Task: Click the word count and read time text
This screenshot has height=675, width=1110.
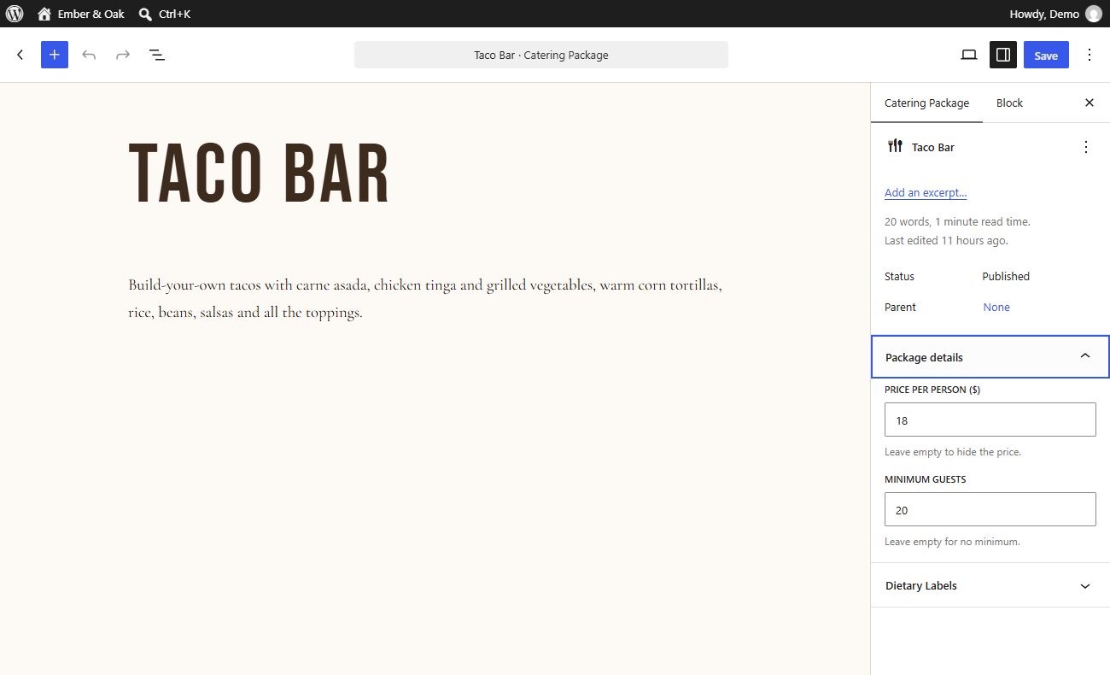Action: (957, 221)
